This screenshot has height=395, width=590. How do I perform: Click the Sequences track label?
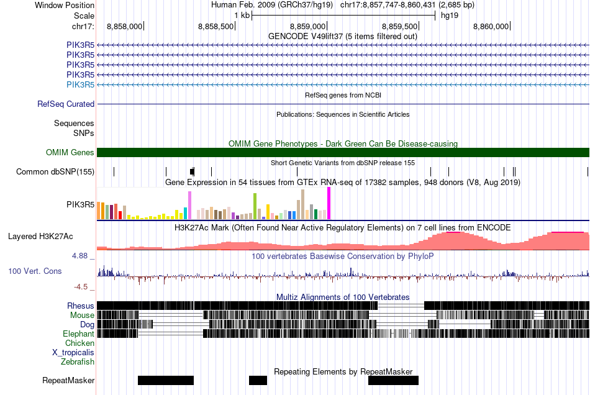pyautogui.click(x=74, y=124)
